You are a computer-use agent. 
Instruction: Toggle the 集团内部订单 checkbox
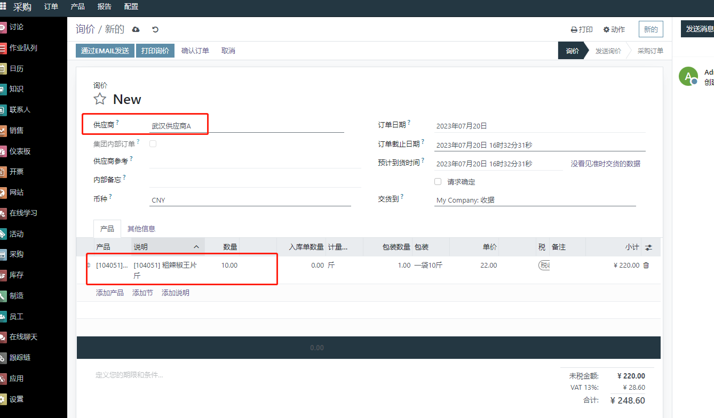(x=153, y=143)
